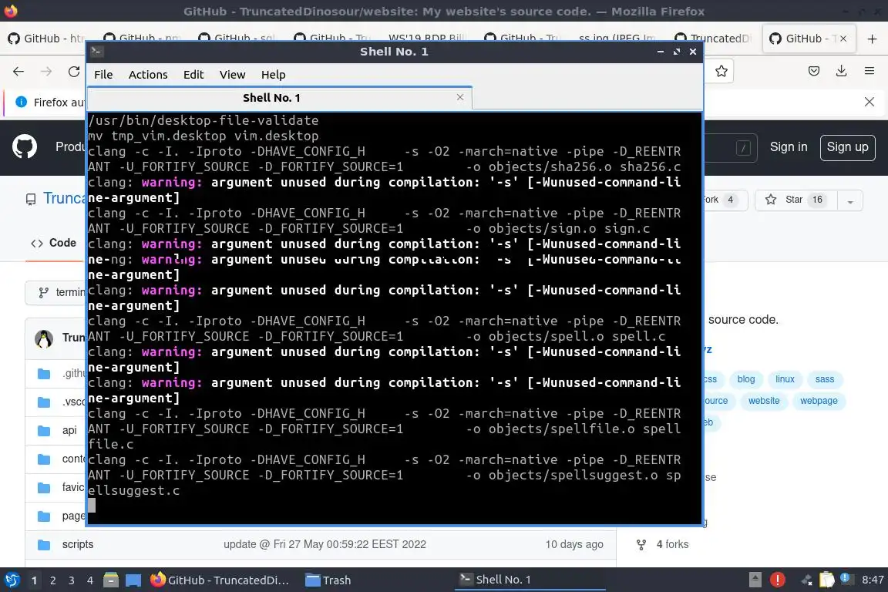Open the webpage topic tag
This screenshot has width=888, height=592.
point(819,401)
